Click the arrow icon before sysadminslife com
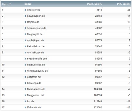Viewport: 132px width, 111px height. tap(26, 59)
